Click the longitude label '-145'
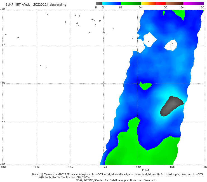This screenshot has width=207, height=182. tap(36, 167)
